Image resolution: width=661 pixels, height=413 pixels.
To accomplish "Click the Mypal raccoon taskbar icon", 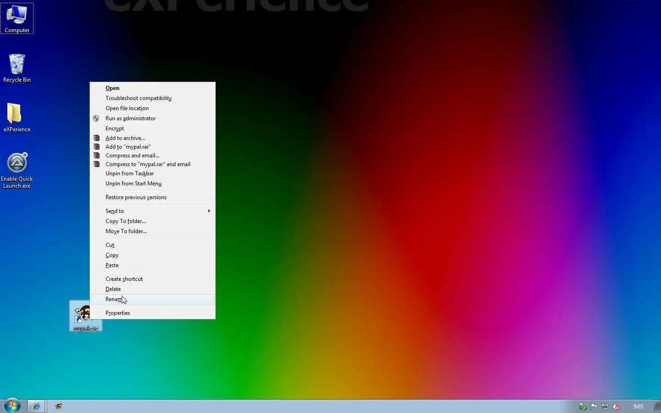I will 58,406.
